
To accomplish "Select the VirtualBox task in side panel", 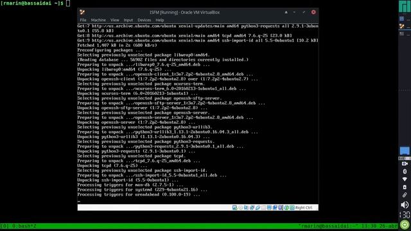I will pos(405,26).
